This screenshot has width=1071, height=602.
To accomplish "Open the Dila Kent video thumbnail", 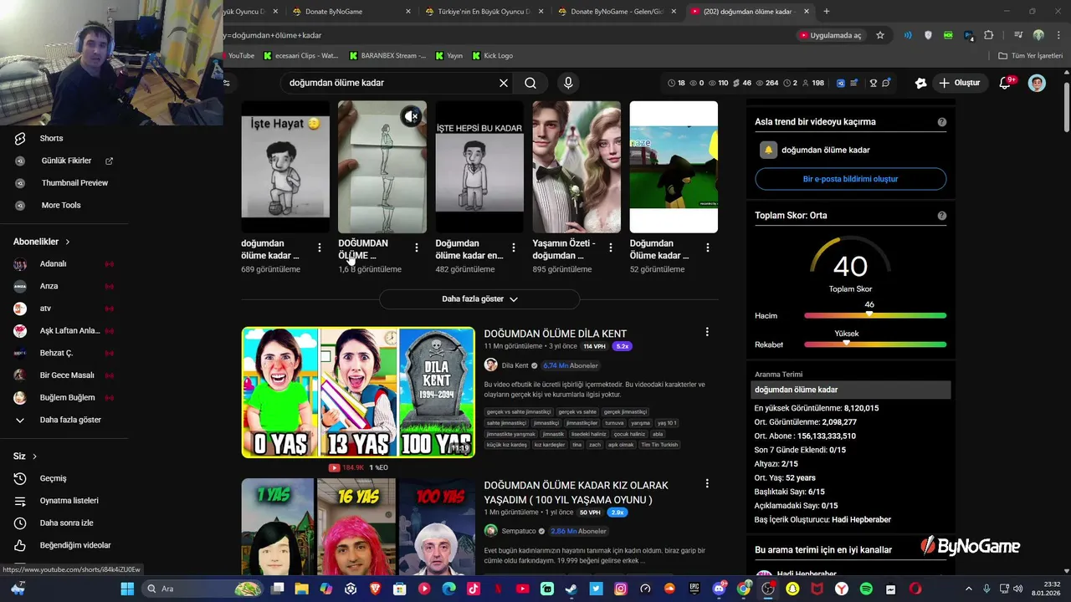I will (x=358, y=392).
